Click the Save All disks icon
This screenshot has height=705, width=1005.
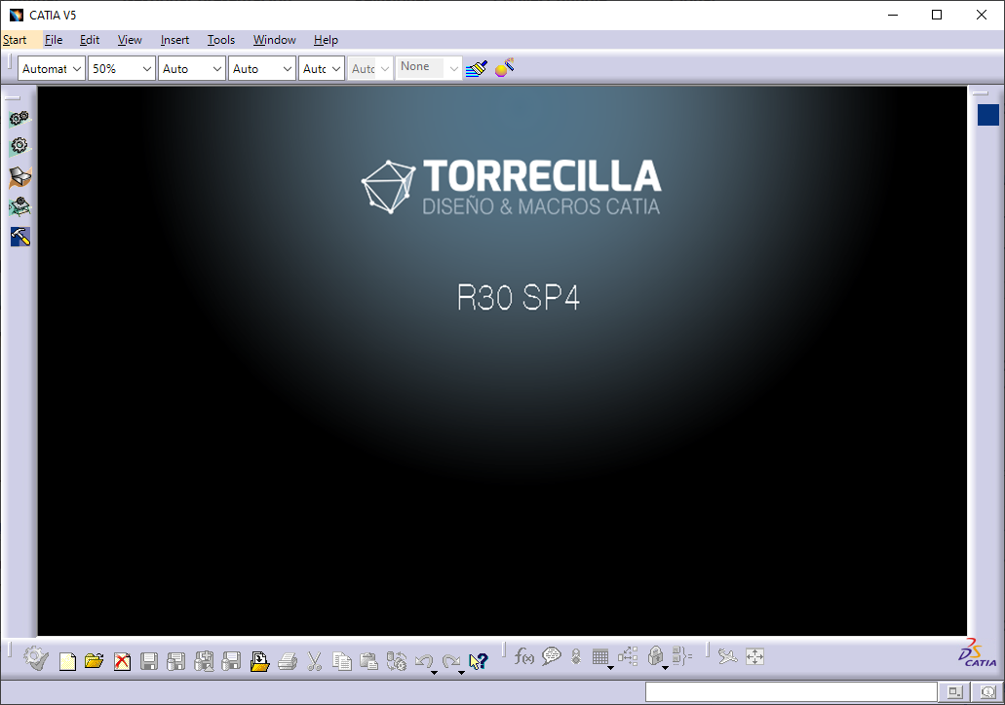point(204,661)
